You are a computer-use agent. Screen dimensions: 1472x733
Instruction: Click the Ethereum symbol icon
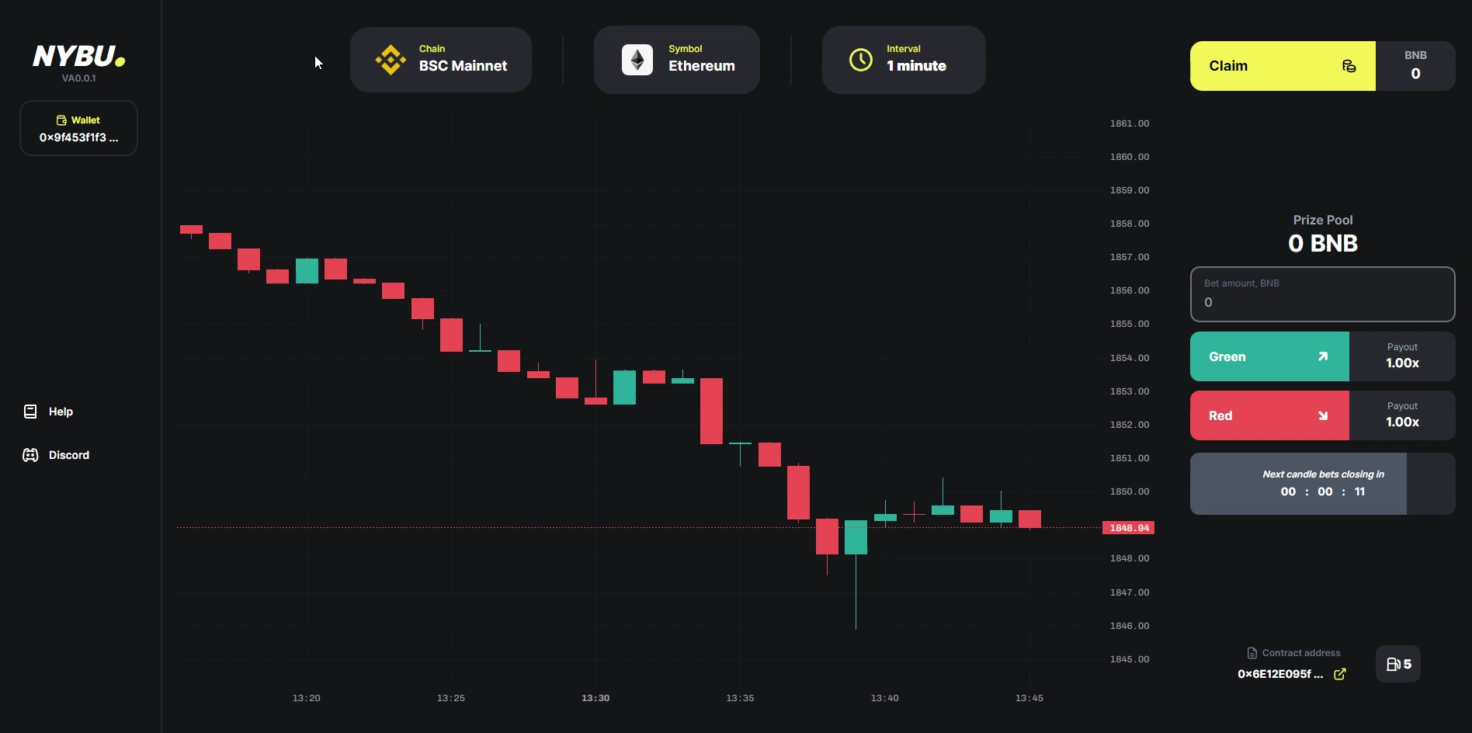[x=637, y=60]
